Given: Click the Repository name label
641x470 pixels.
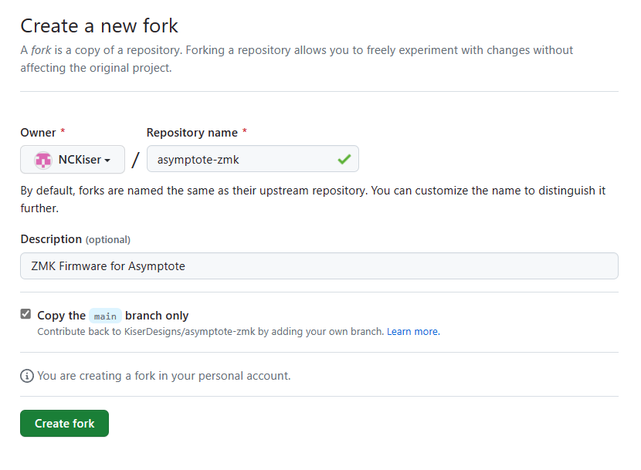Looking at the screenshot, I should [192, 133].
